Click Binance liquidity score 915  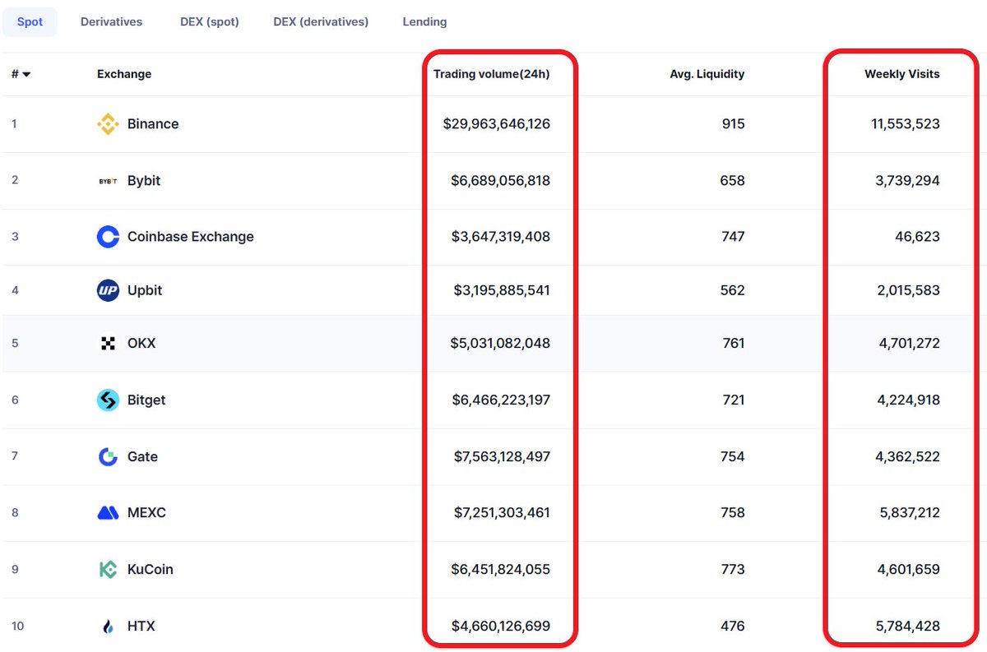coord(732,124)
